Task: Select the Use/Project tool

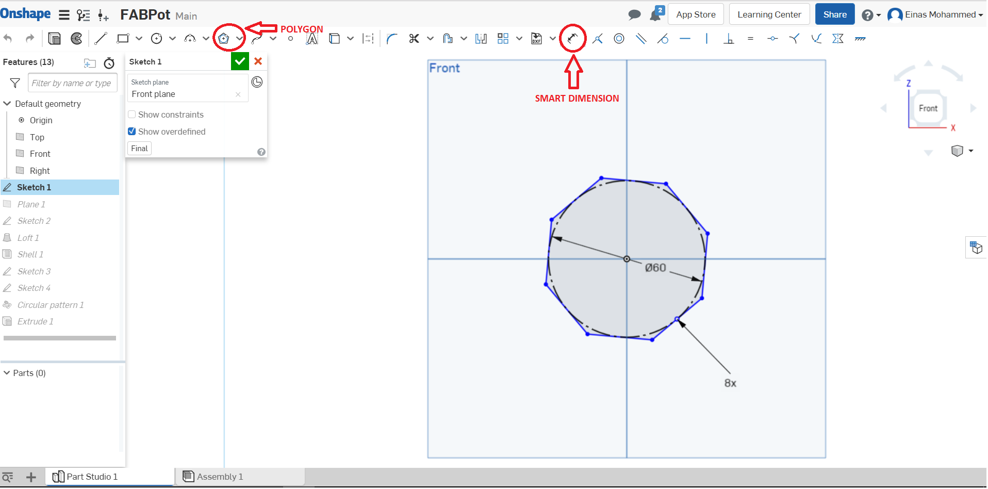Action: (334, 38)
